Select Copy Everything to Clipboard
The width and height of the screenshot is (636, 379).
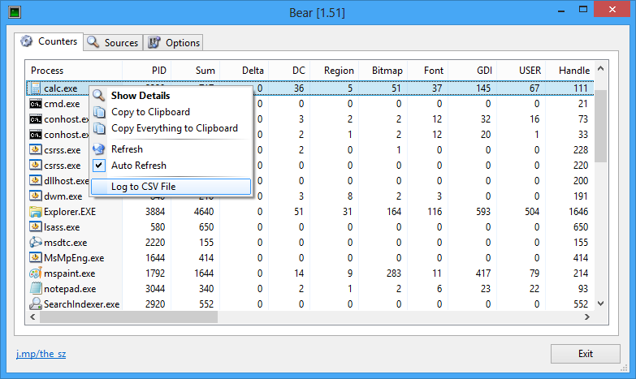point(174,128)
